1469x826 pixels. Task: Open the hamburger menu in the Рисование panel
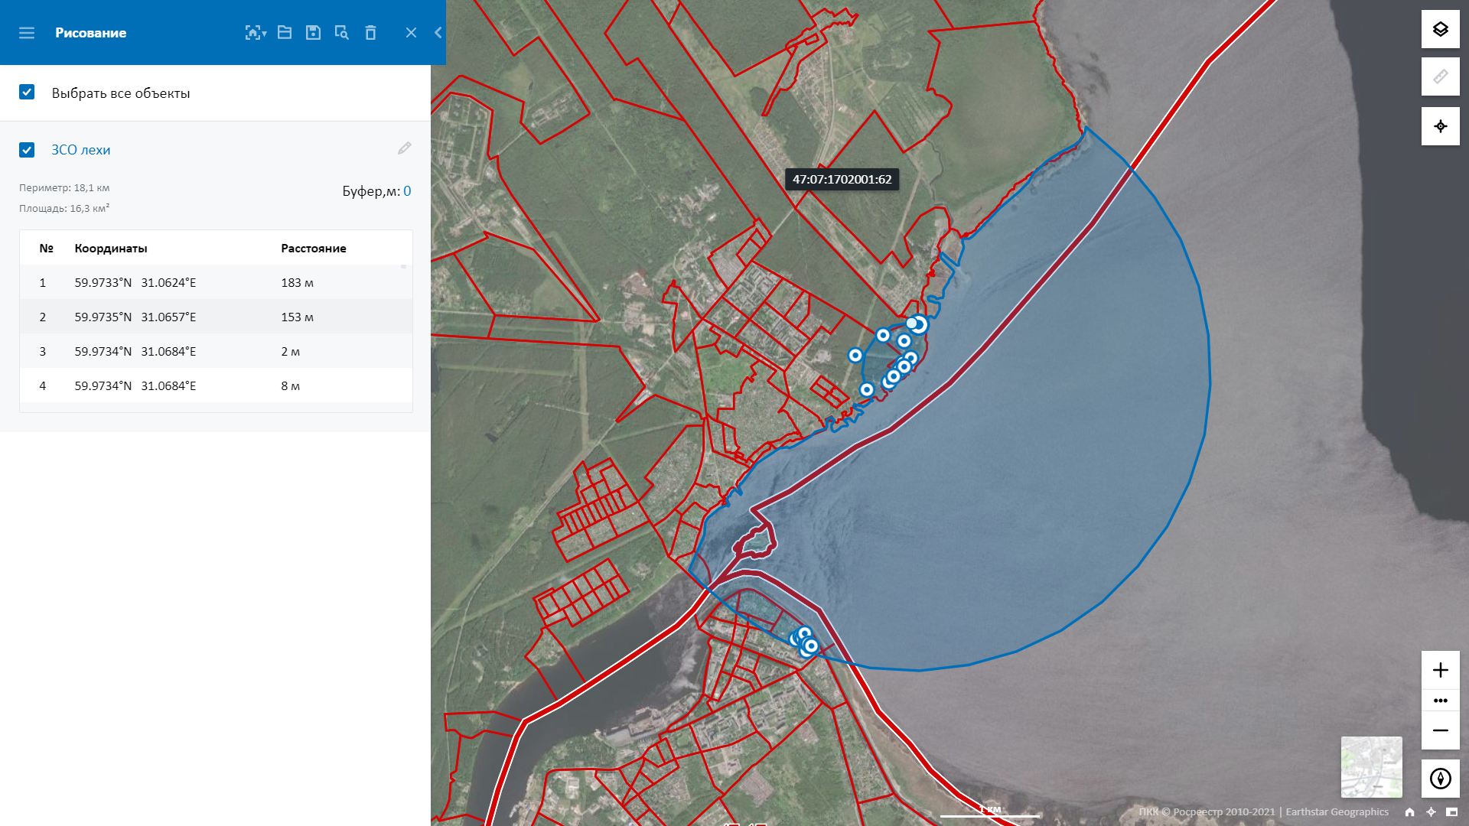pyautogui.click(x=27, y=33)
